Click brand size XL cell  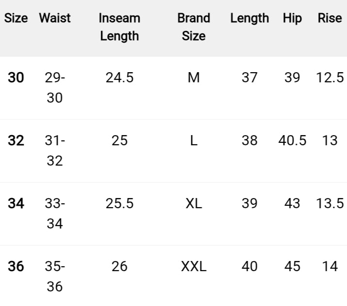194,203
